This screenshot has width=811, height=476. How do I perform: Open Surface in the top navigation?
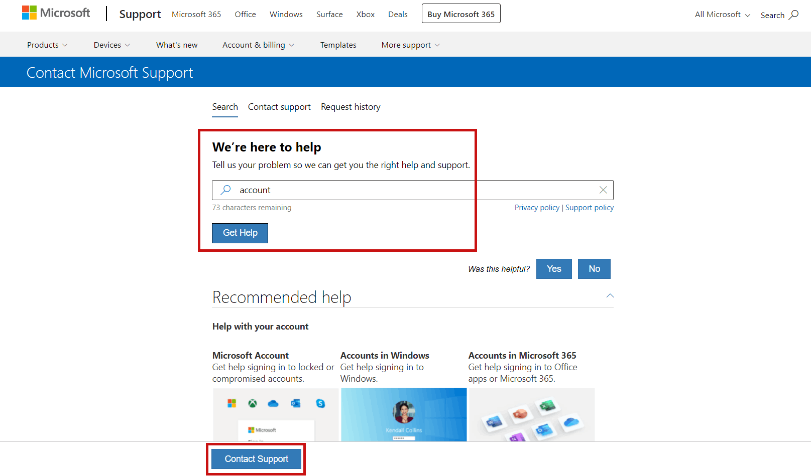point(329,15)
